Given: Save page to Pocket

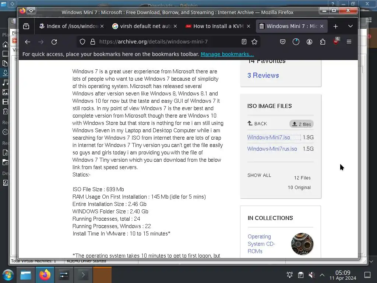Looking at the screenshot, I should click(283, 42).
